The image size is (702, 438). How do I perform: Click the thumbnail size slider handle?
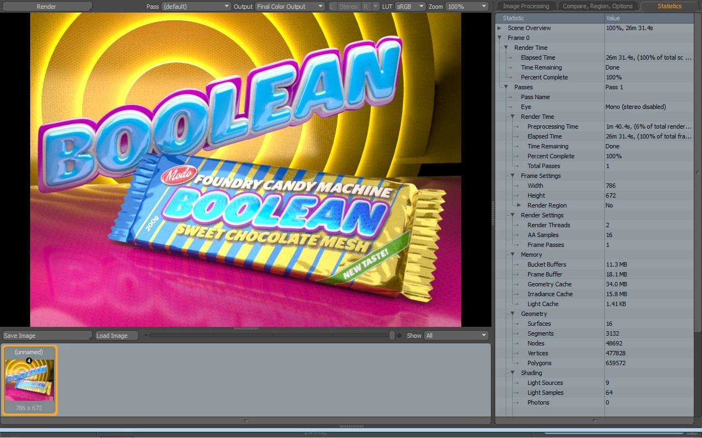392,335
